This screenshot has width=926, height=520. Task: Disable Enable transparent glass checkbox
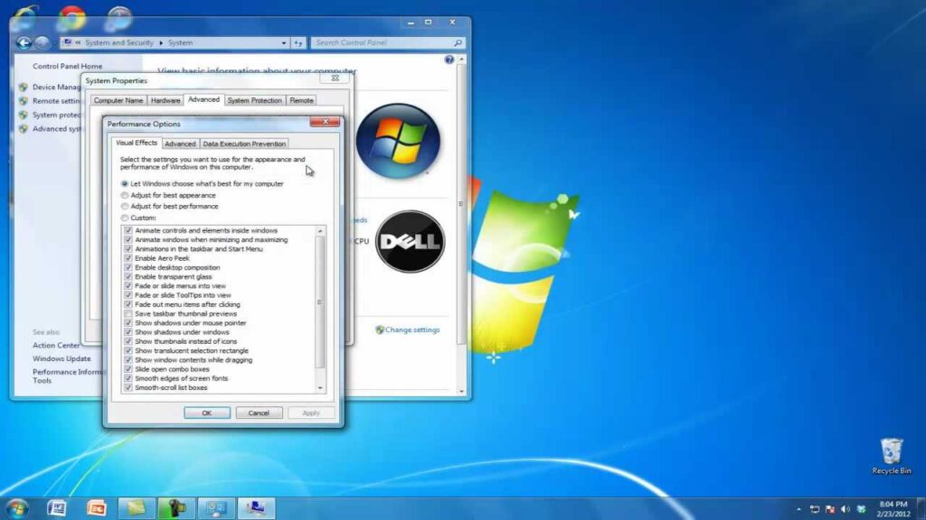click(128, 276)
